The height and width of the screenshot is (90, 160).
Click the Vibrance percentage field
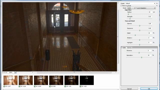tap(149, 50)
